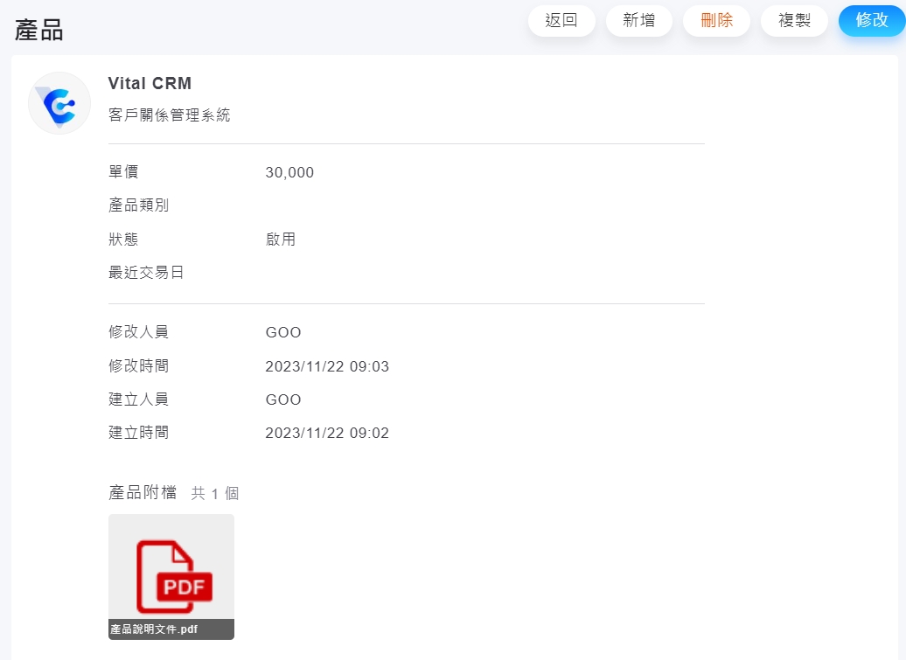Click the Vital CRM product logo
This screenshot has height=660, width=906.
pyautogui.click(x=59, y=103)
